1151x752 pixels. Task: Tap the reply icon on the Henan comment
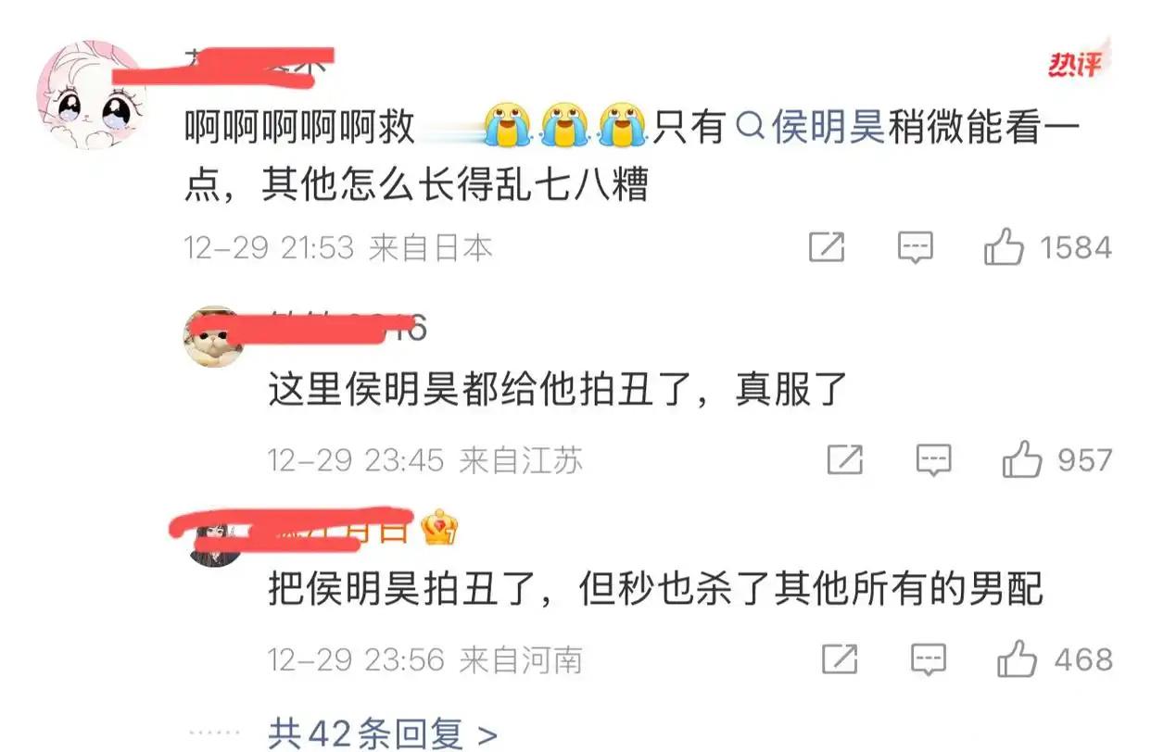928,659
